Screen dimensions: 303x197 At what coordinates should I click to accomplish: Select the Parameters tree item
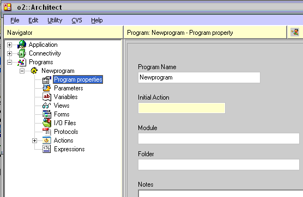tap(69, 88)
